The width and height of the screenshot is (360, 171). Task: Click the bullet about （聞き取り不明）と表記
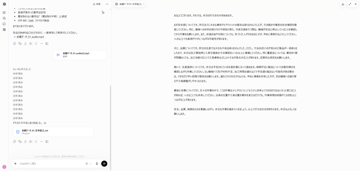pos(42,16)
